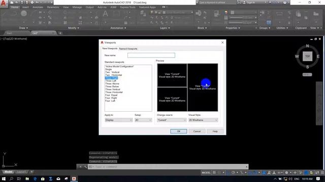Image resolution: width=325 pixels, height=182 pixels.
Task: Add new drawing tab with plus button
Action: (60, 33)
